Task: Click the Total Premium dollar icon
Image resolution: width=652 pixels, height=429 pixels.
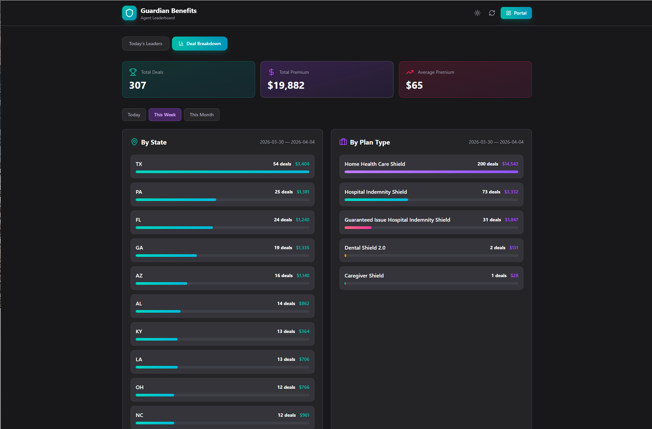Action: pyautogui.click(x=271, y=72)
